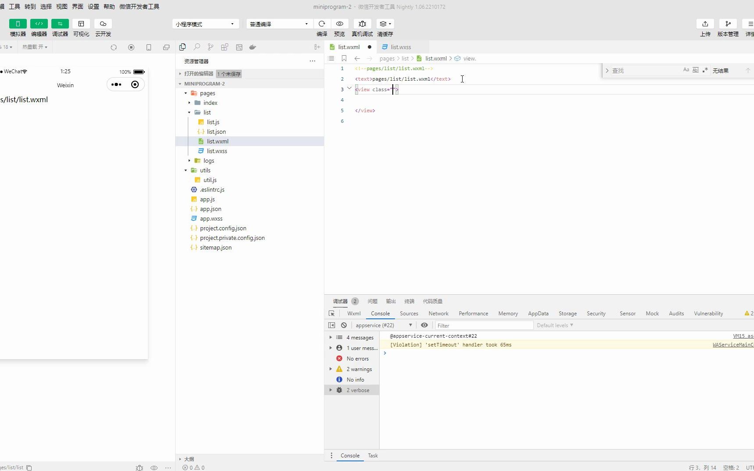
Task: Open the extensions icon
Action: click(225, 47)
